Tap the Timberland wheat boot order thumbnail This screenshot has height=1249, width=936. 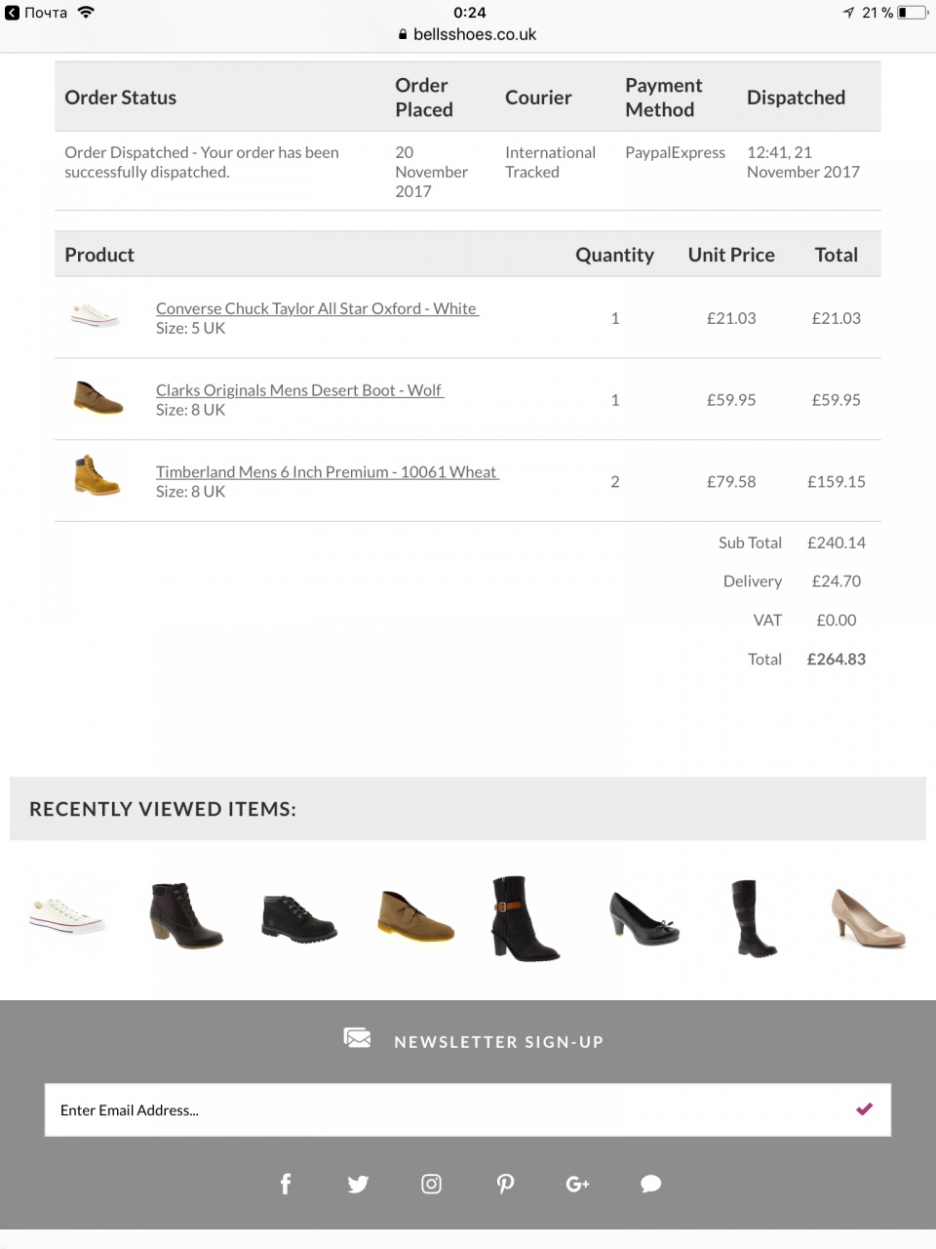[97, 476]
